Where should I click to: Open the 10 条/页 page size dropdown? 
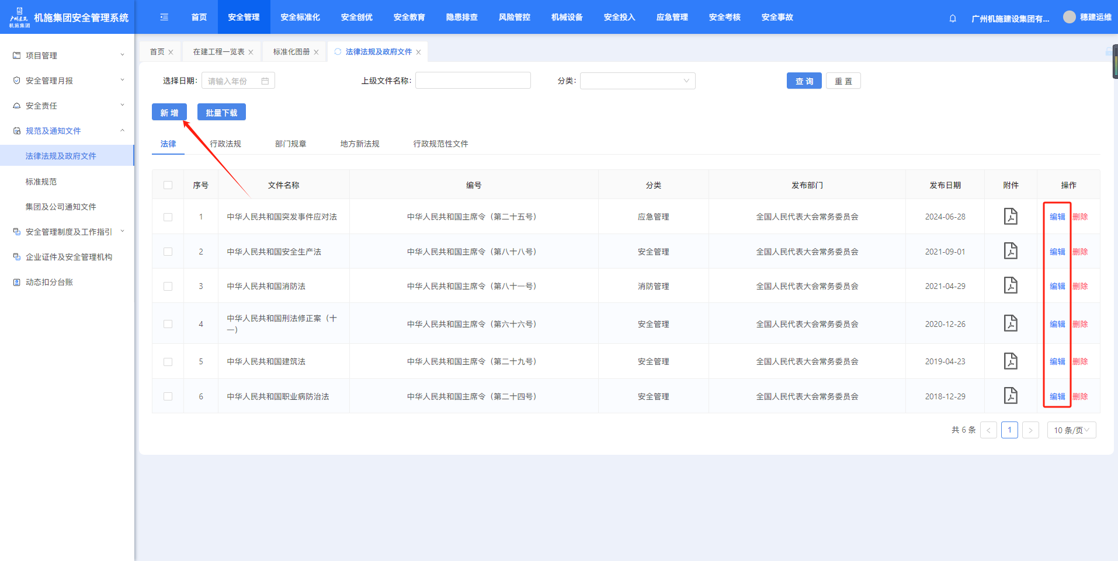(1071, 430)
